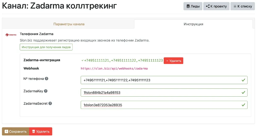The image size is (257, 137).
Task: Open Инструкция для получения лидов button
Action: pyautogui.click(x=46, y=47)
